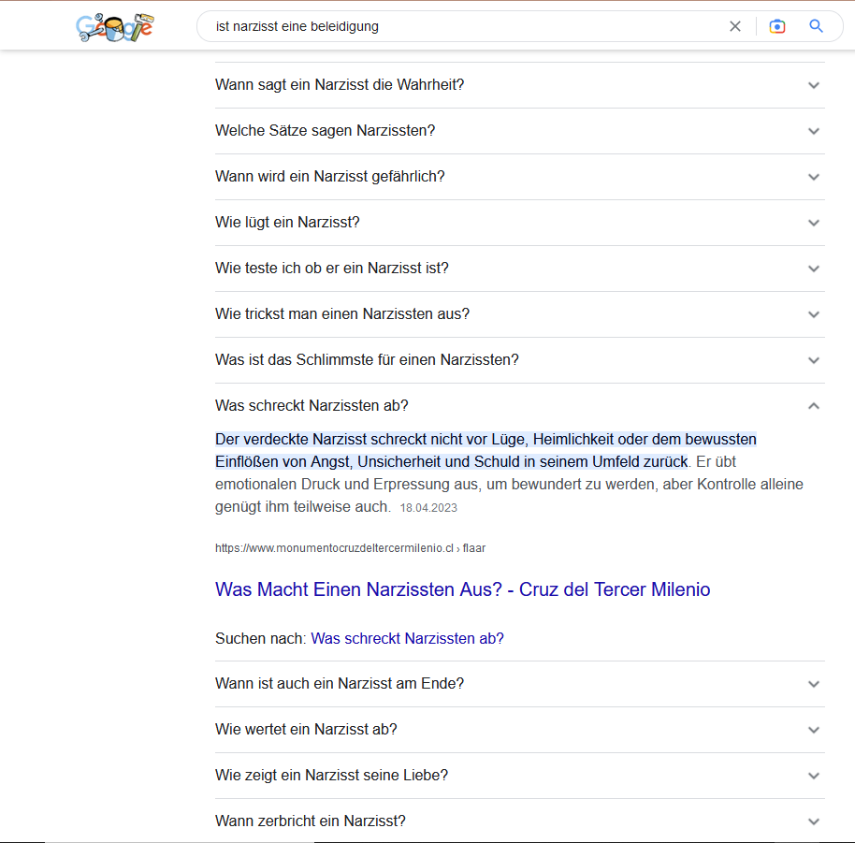Open search by image camera
This screenshot has height=843, width=855.
coord(776,26)
